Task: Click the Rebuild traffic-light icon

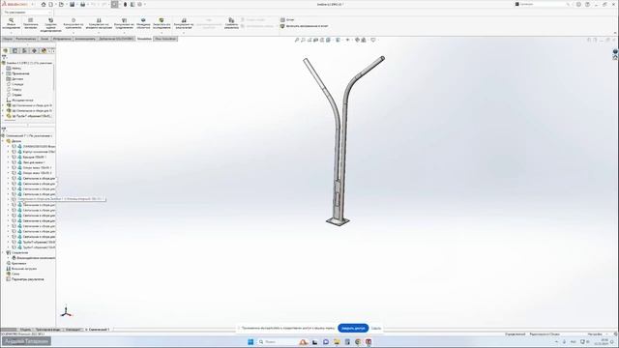Action: click(x=126, y=4)
